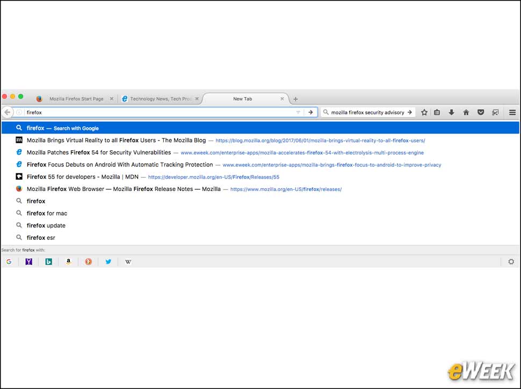
Task: Search with Yahoo one-off icon
Action: [29, 261]
